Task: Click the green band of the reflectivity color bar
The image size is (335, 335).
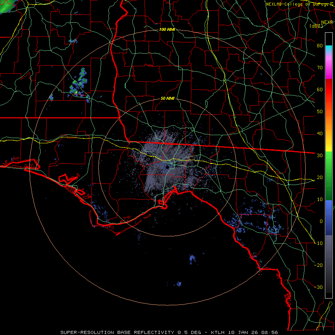Action: pos(329,176)
